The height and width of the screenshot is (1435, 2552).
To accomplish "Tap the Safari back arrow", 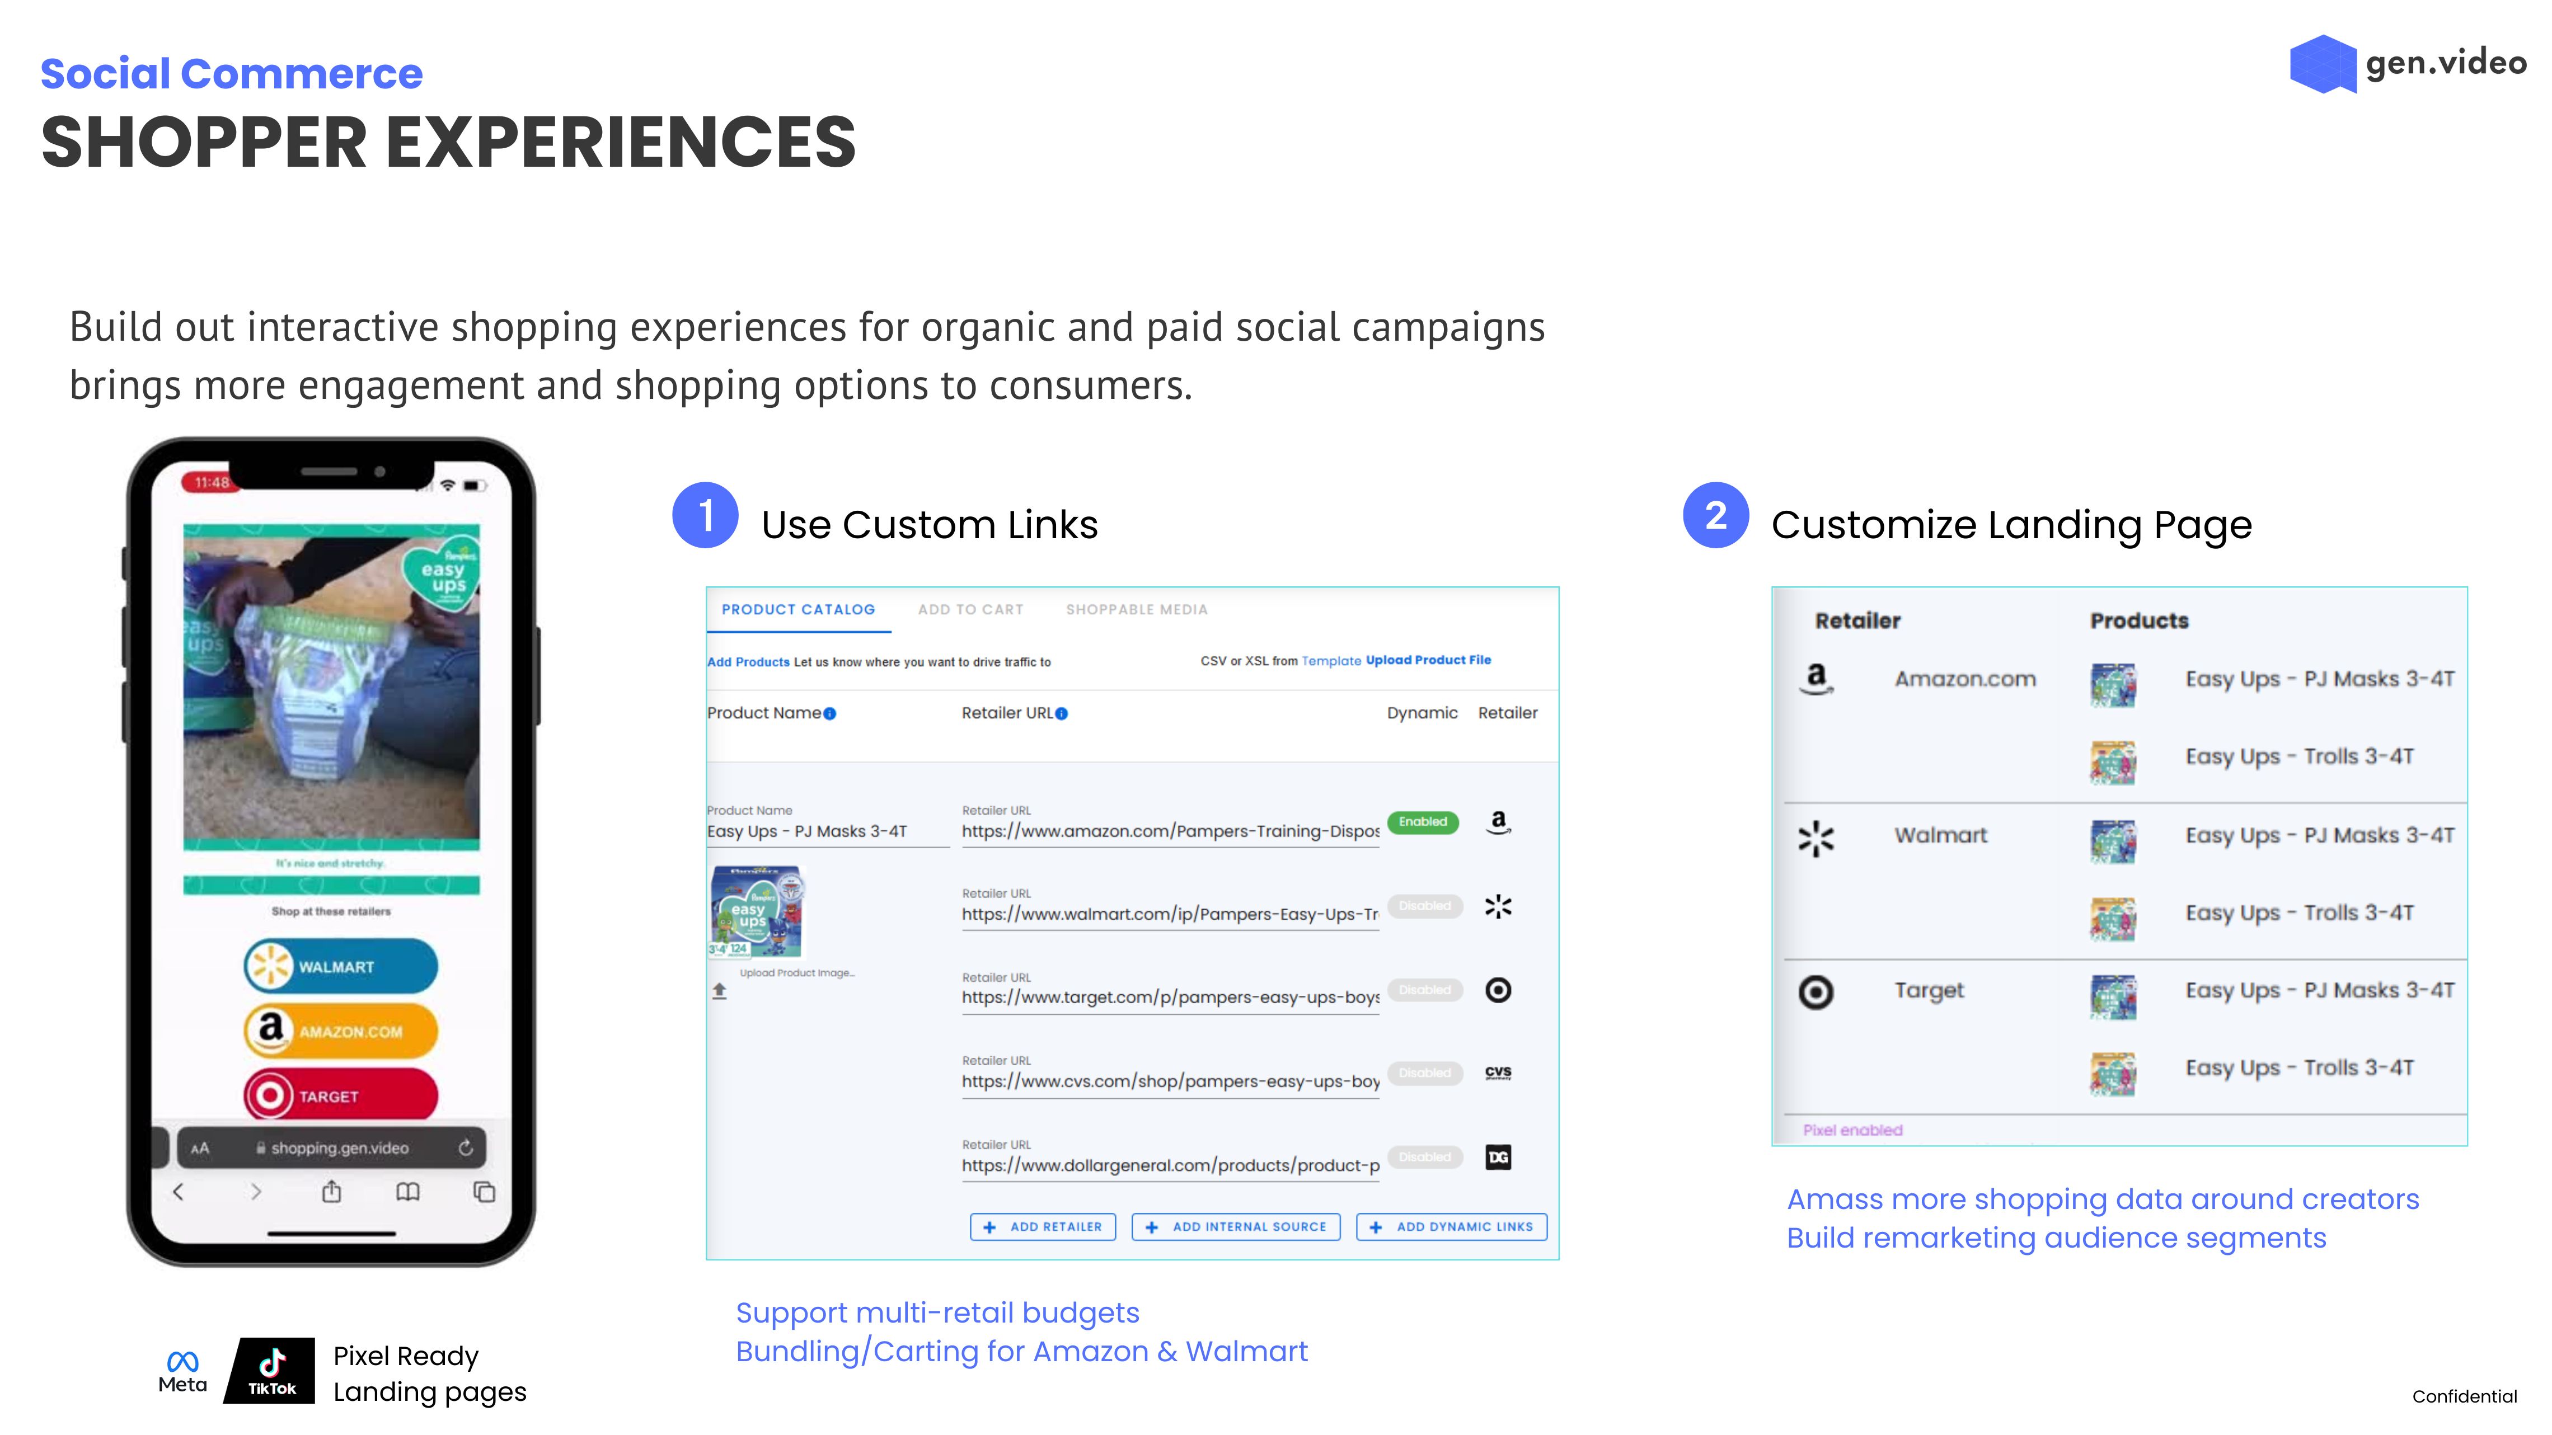I will click(179, 1192).
